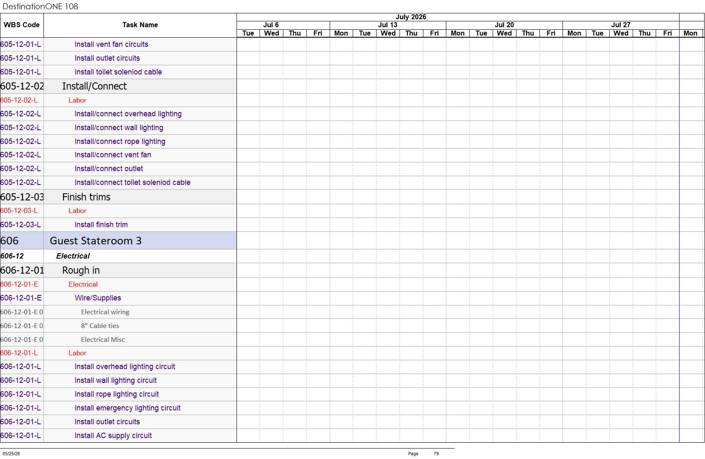Click the Labor row coded 606-12-01-L
The width and height of the screenshot is (705, 459).
coord(118,353)
